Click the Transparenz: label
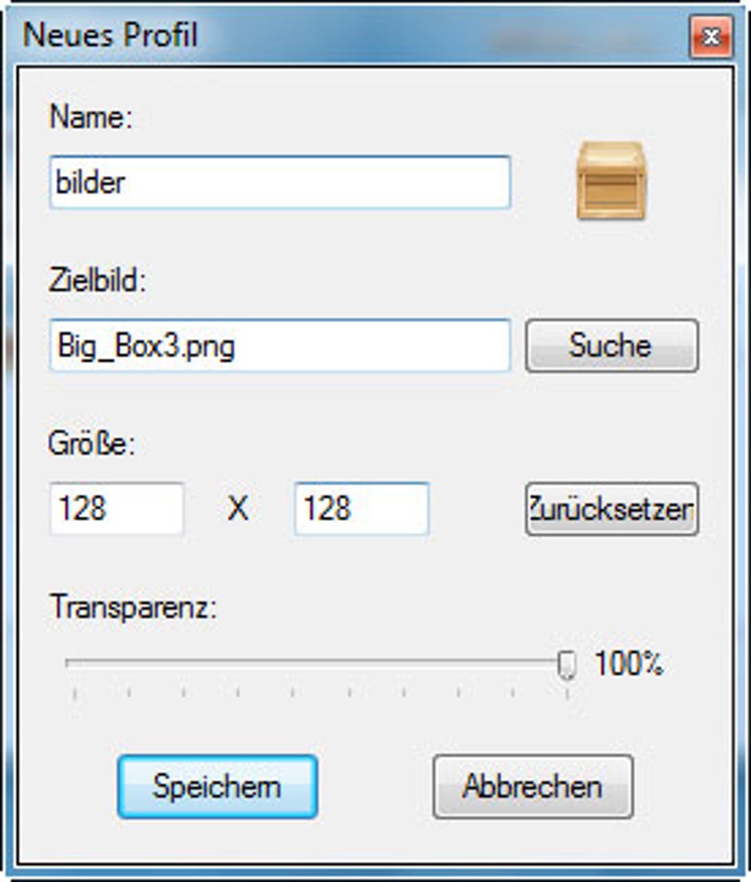This screenshot has width=751, height=882. pos(133,608)
